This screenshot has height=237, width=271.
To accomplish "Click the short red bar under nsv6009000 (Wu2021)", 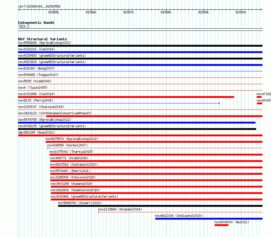I will [x=221, y=225].
